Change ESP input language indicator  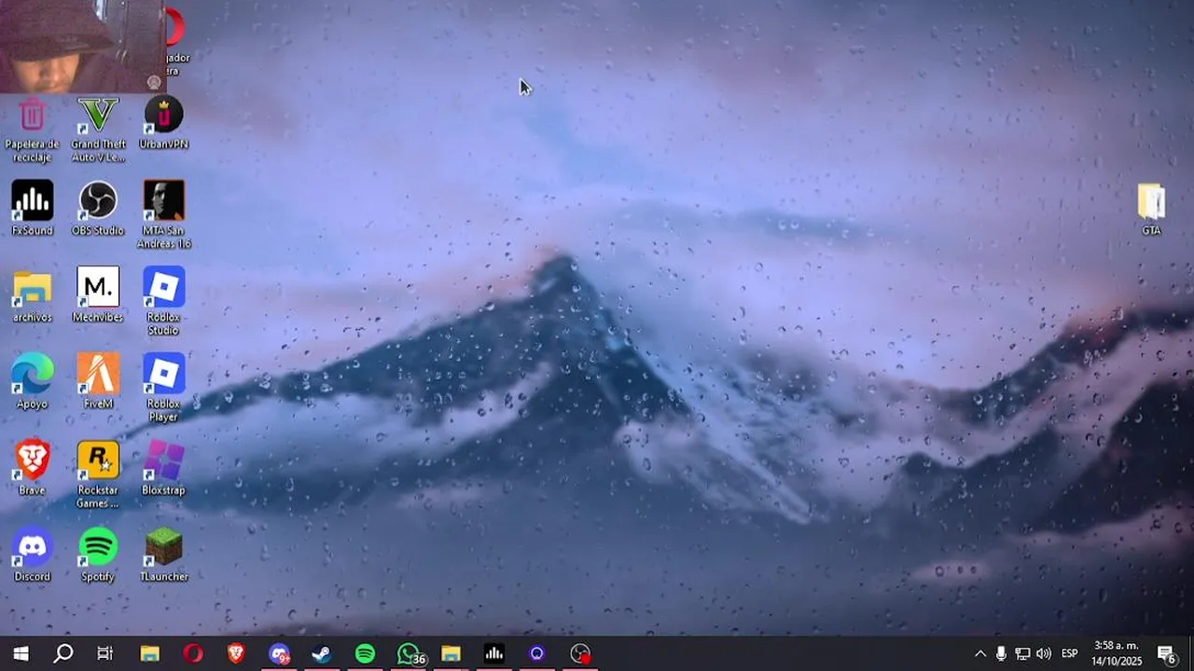[x=1070, y=653]
